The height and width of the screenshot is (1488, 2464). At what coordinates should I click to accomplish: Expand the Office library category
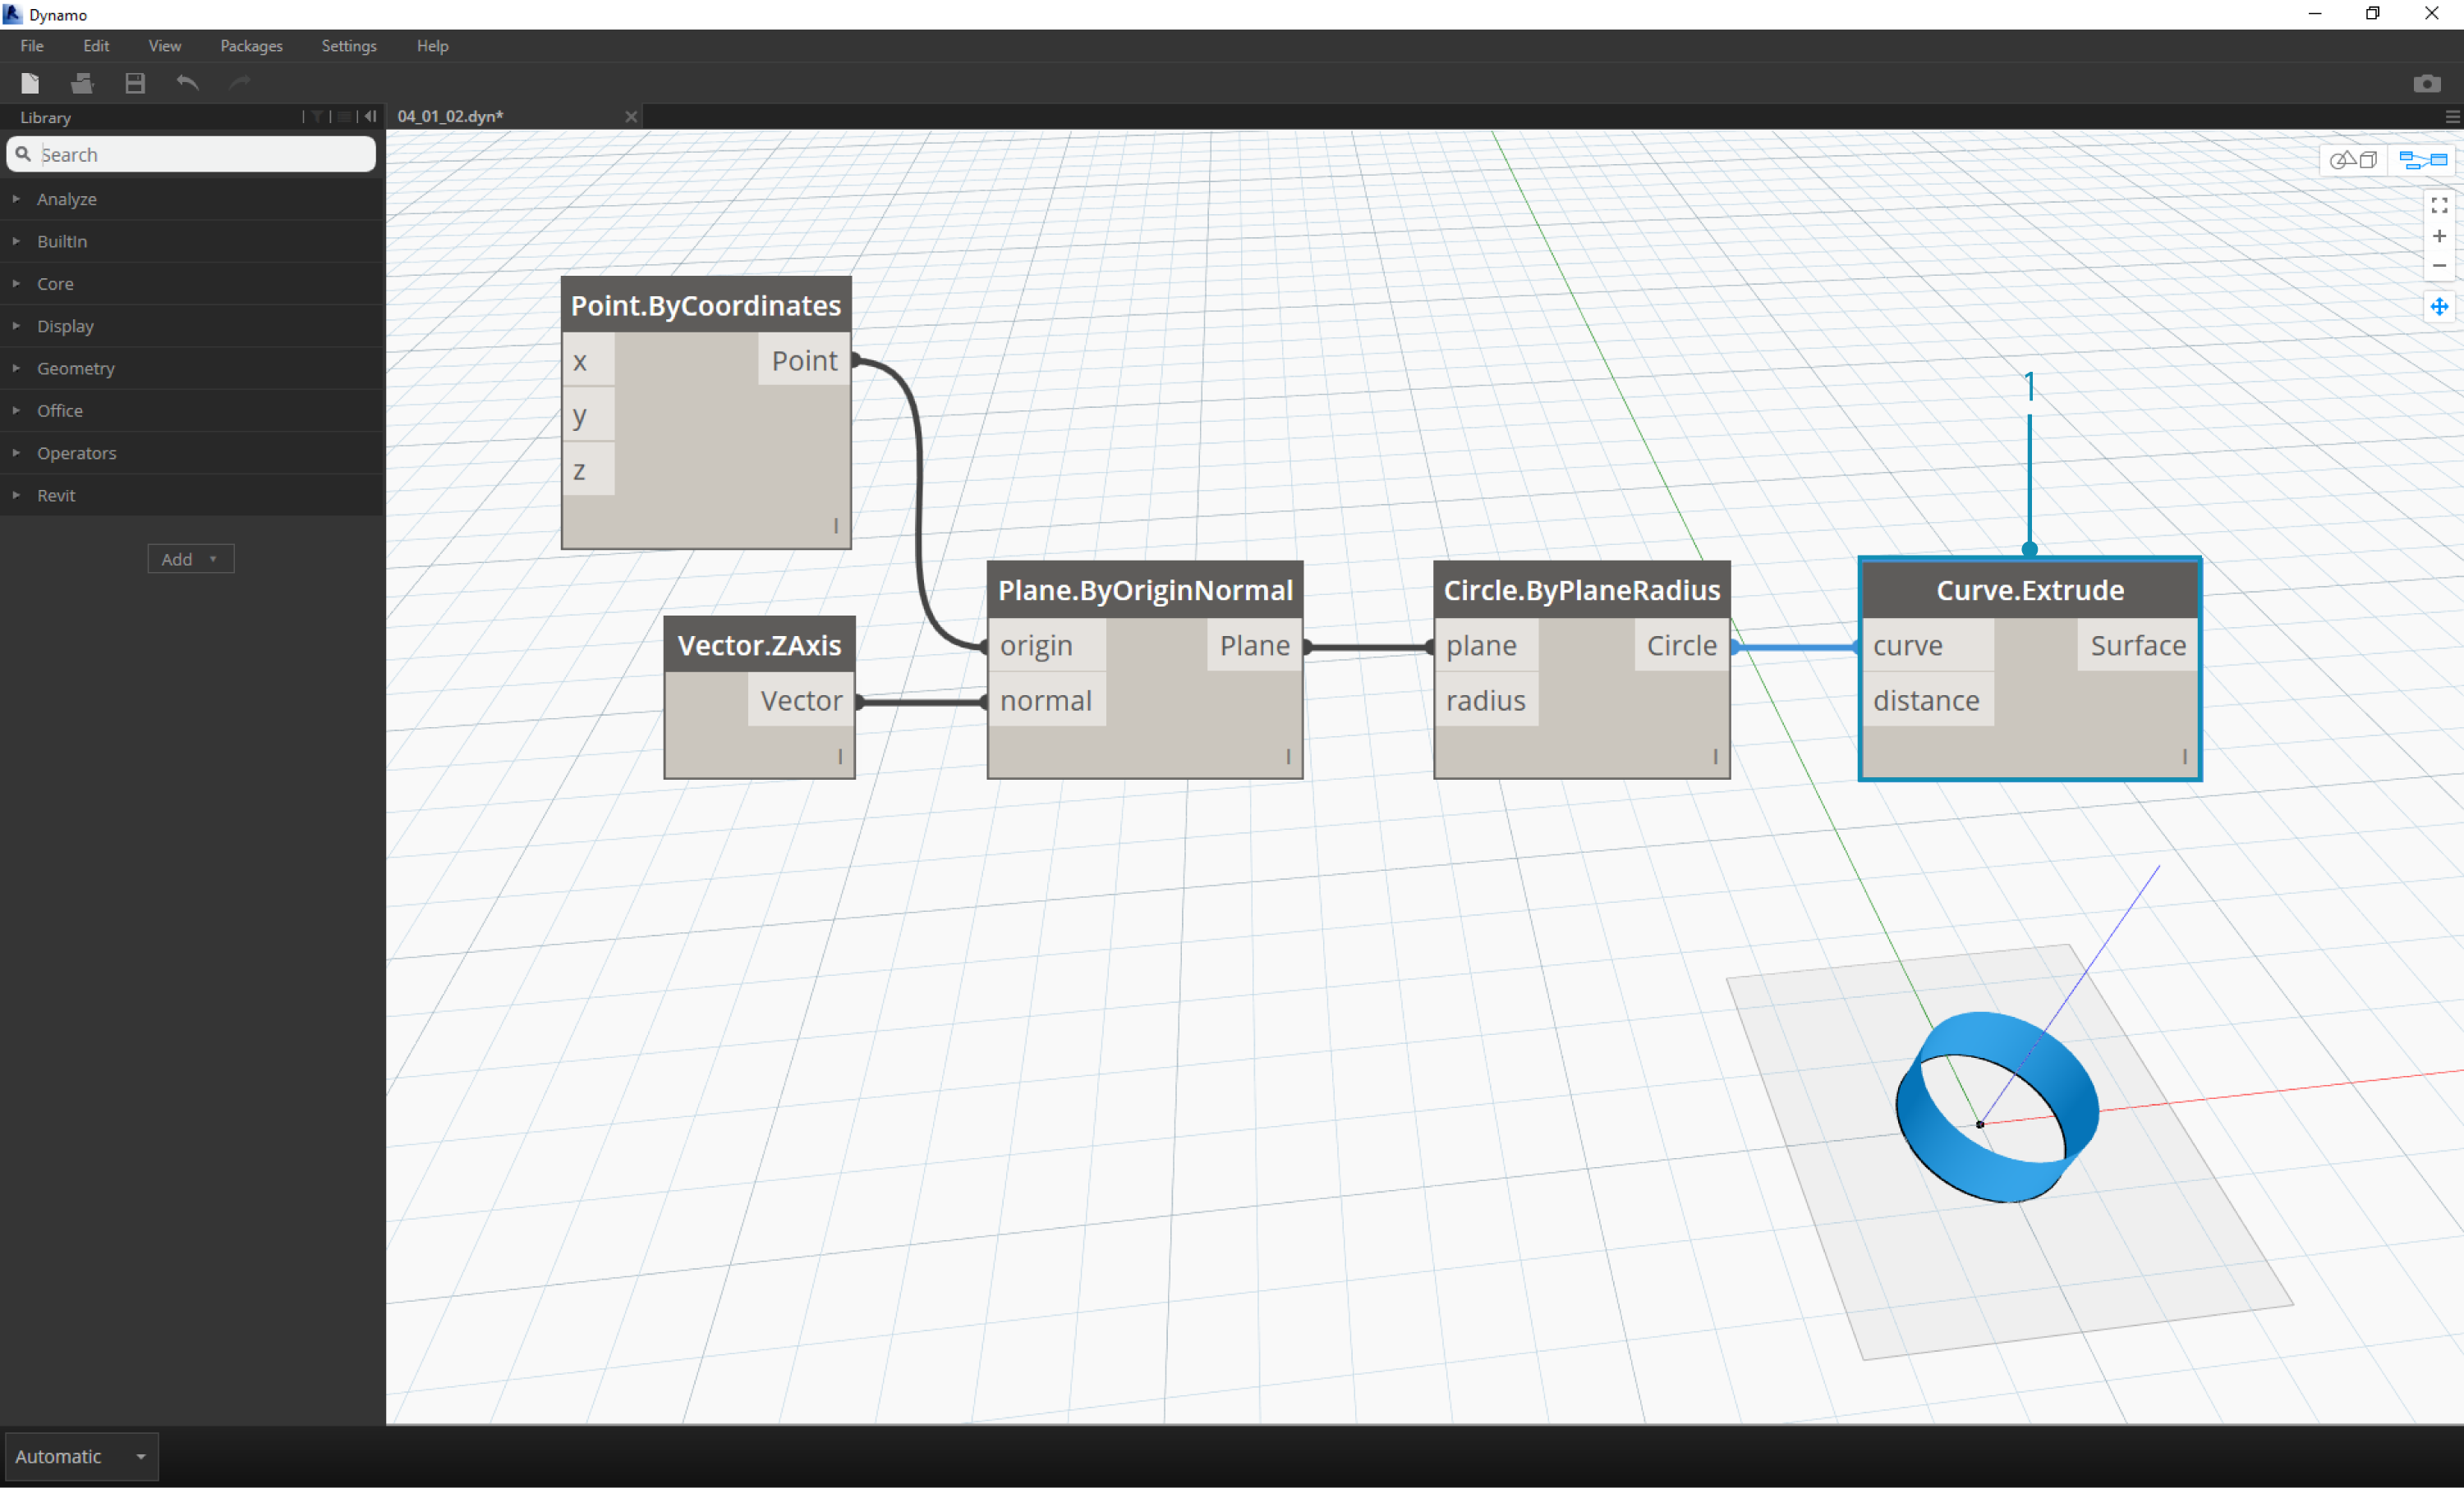click(x=192, y=410)
